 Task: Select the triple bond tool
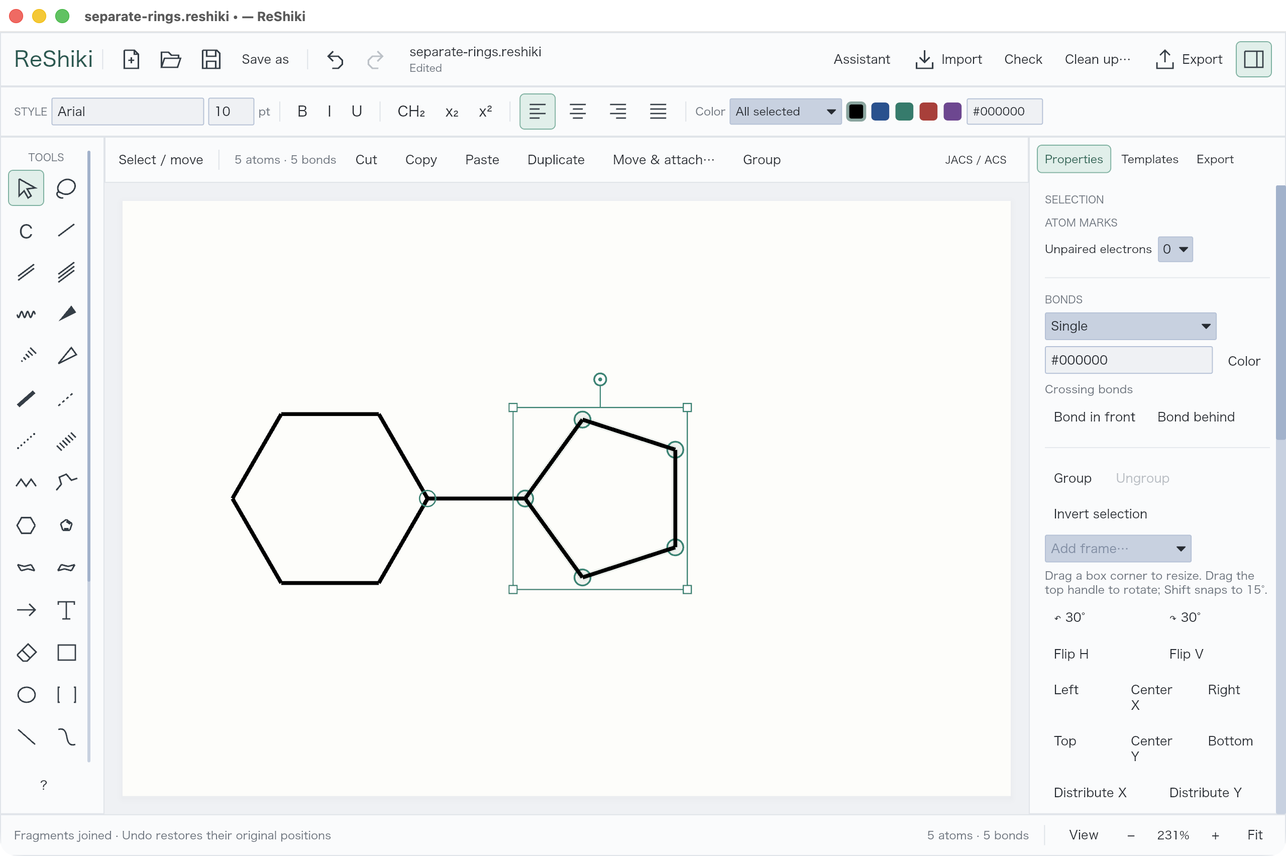[x=66, y=272]
